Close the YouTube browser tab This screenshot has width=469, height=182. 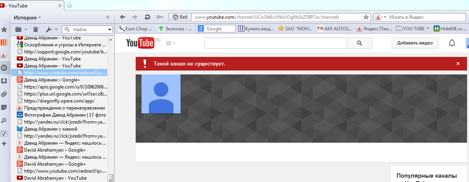pyautogui.click(x=60, y=5)
